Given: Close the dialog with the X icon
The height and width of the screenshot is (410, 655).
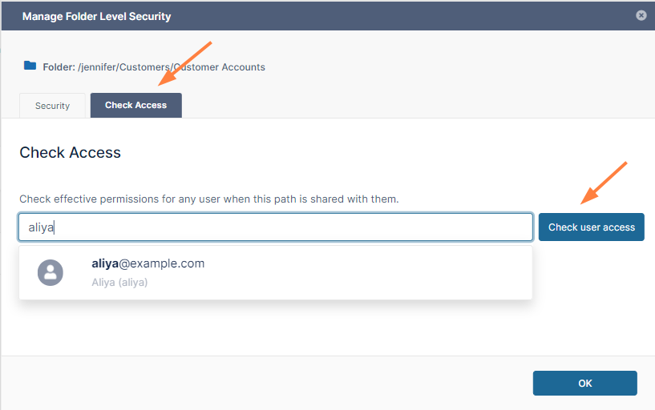Looking at the screenshot, I should [641, 15].
